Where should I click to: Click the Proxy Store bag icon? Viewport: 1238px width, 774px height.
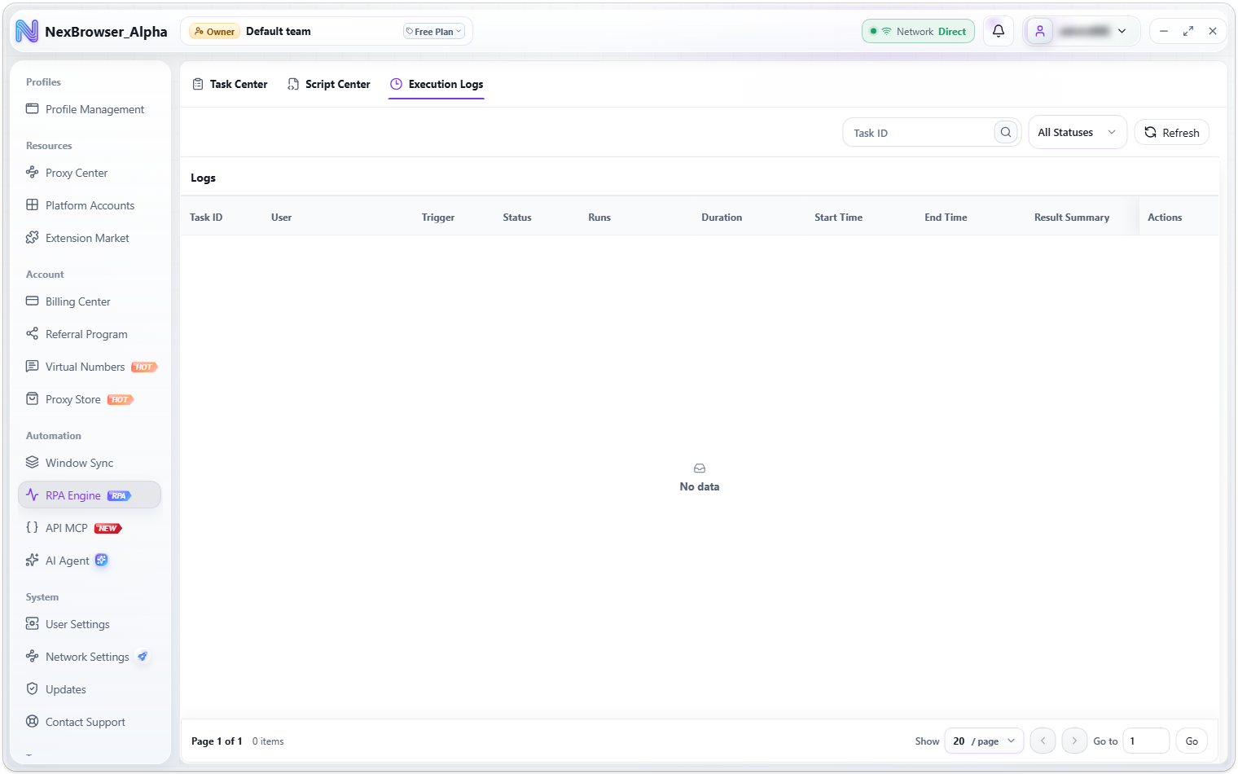(x=33, y=399)
